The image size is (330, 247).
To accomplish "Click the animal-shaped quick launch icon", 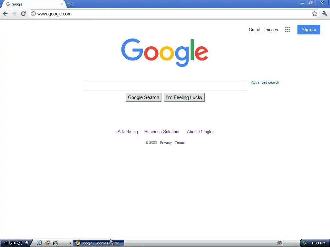I will click(x=47, y=243).
